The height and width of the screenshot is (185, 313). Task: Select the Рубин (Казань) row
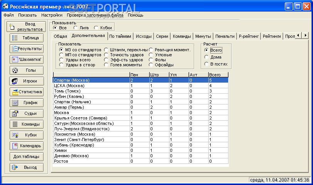coord(140,96)
